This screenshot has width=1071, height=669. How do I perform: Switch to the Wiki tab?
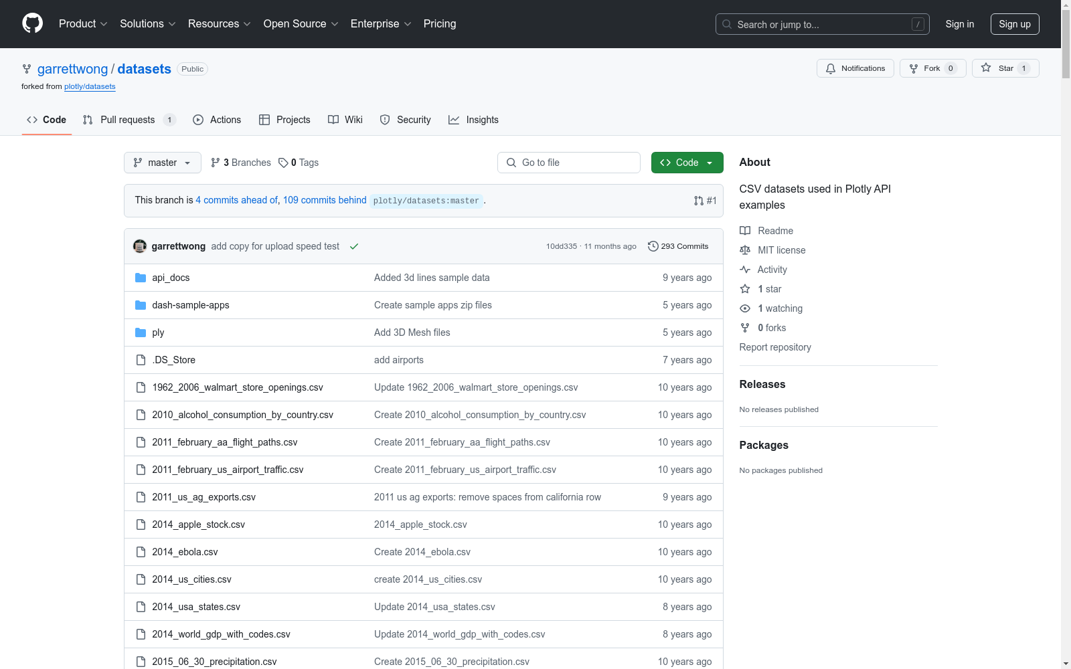[x=345, y=120]
